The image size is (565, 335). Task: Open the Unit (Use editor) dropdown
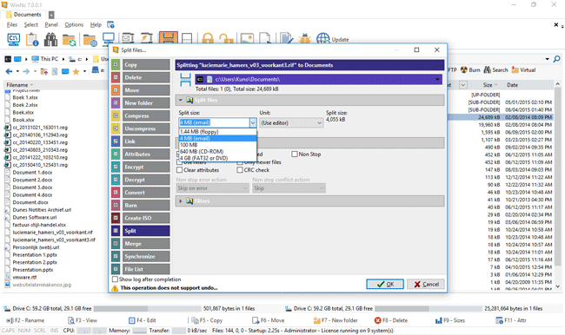[291, 122]
